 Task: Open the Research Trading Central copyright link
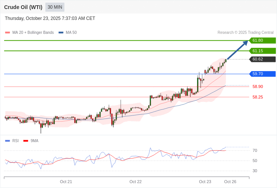(245, 33)
